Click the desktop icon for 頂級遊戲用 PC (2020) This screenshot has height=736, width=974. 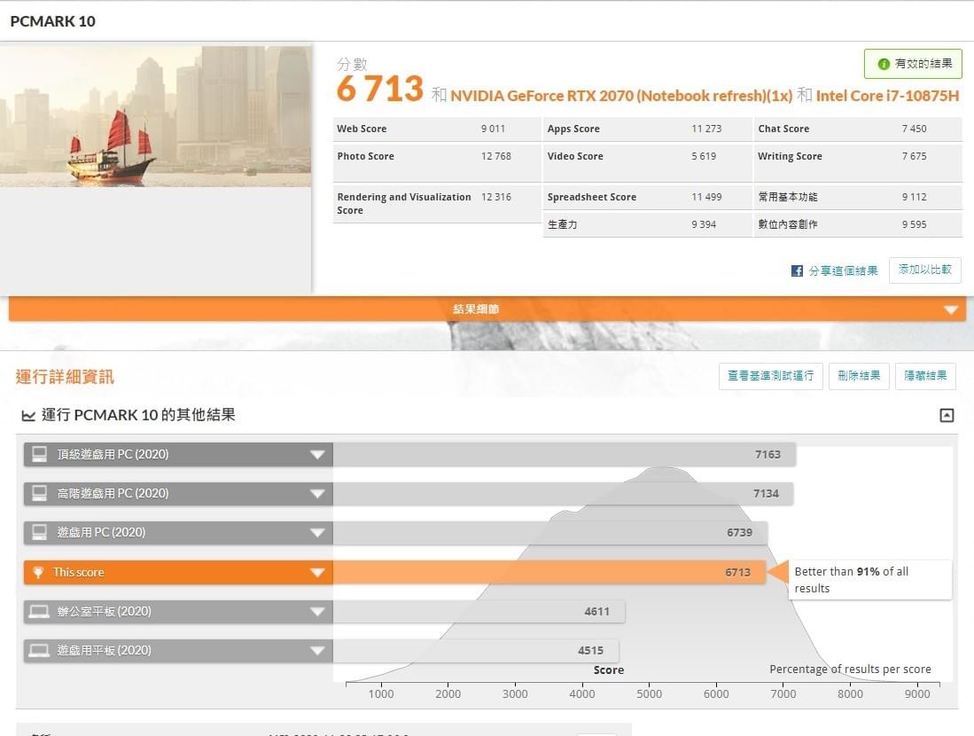click(x=39, y=454)
